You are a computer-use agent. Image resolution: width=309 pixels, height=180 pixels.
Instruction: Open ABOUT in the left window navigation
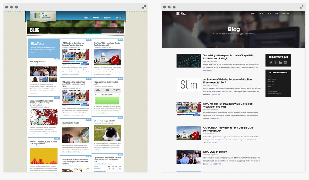coord(86,18)
